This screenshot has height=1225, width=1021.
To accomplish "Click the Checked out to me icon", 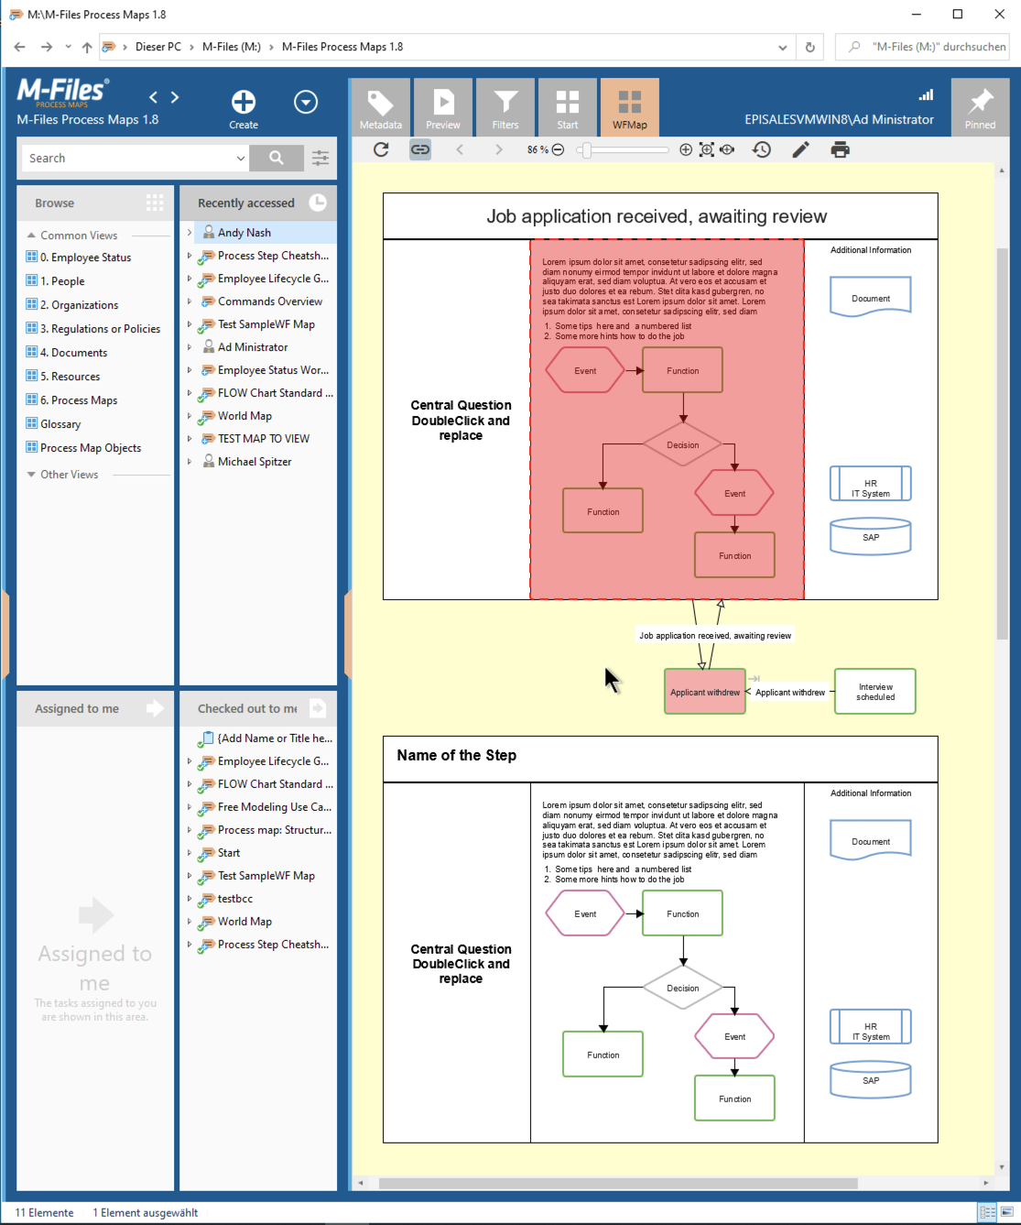I will click(318, 708).
